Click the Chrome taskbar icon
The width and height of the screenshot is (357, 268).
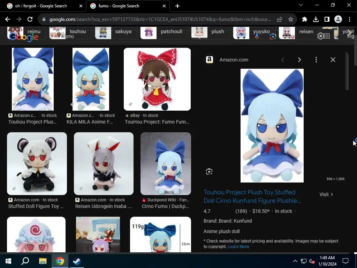[x=60, y=261]
